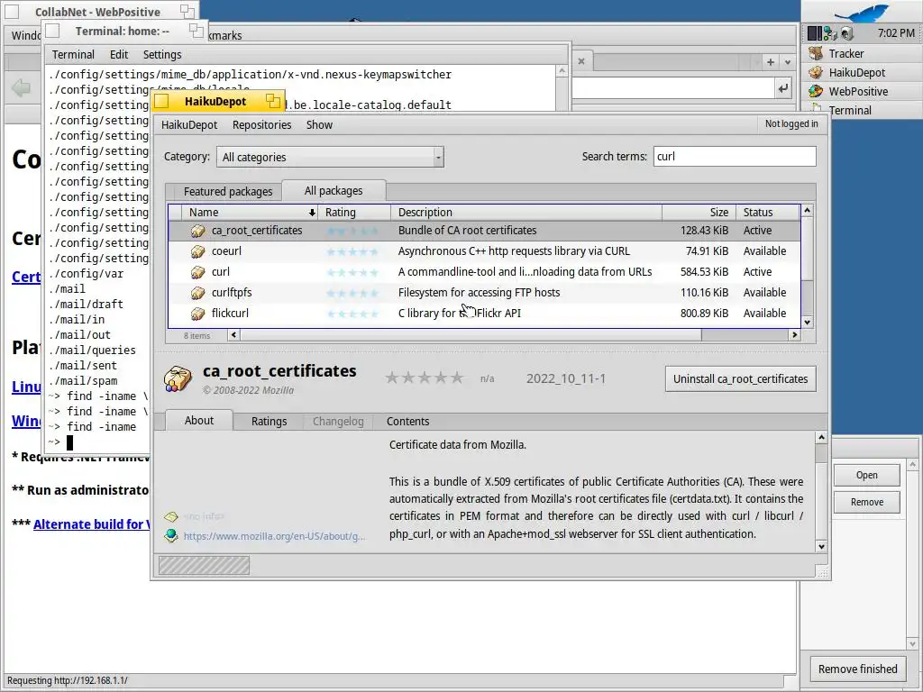
Task: Click the Open button in downloads window
Action: coord(866,475)
